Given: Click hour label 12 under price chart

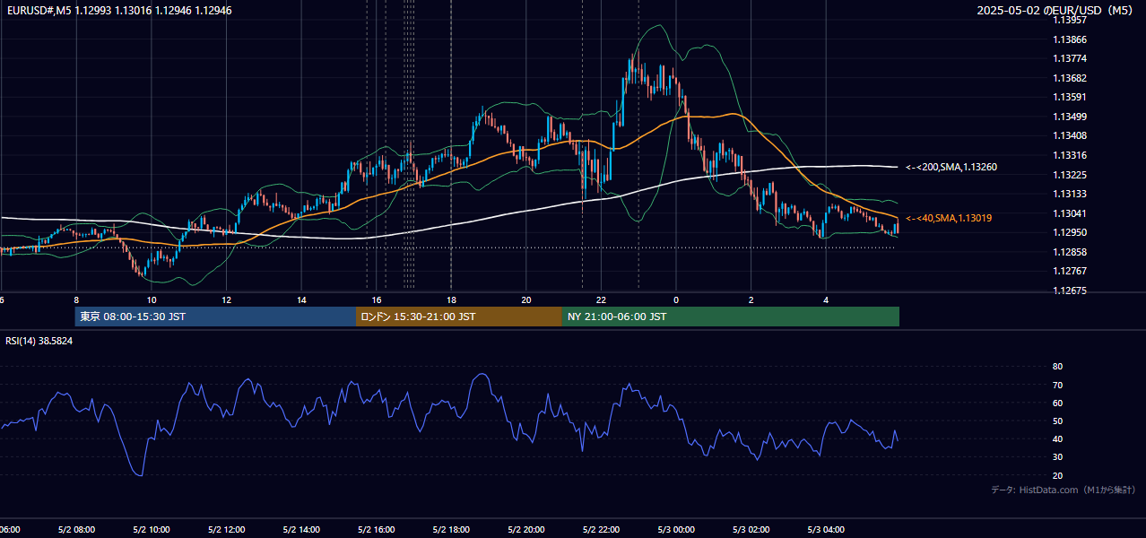Looking at the screenshot, I should coord(226,300).
